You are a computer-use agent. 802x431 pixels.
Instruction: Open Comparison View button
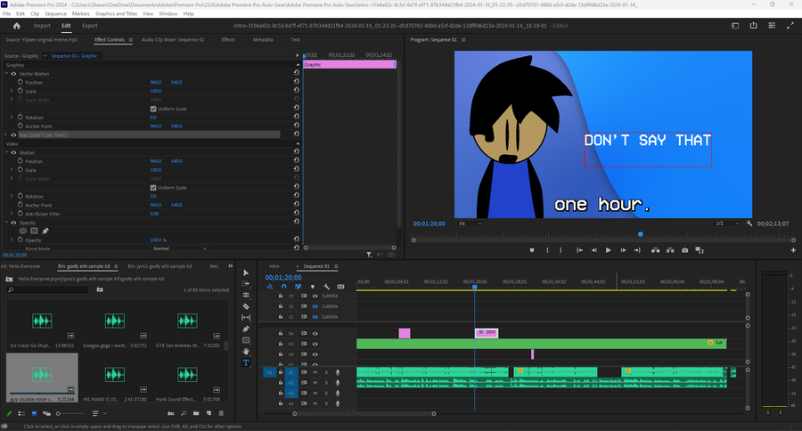(x=700, y=250)
